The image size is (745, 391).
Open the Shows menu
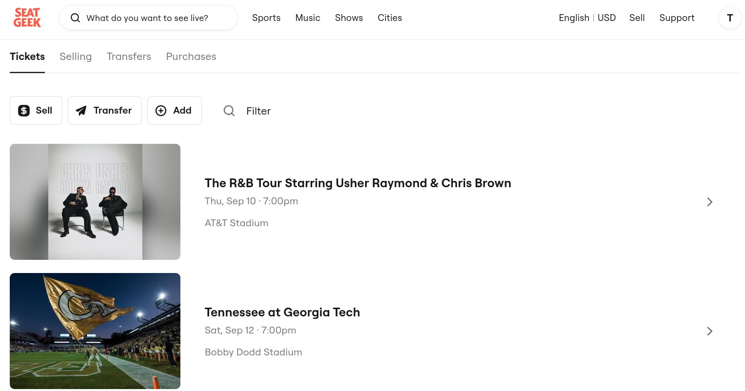[349, 18]
